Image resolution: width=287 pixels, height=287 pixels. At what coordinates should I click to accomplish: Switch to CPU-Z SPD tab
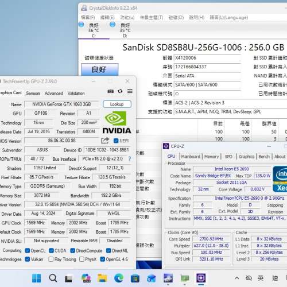pos(228,157)
